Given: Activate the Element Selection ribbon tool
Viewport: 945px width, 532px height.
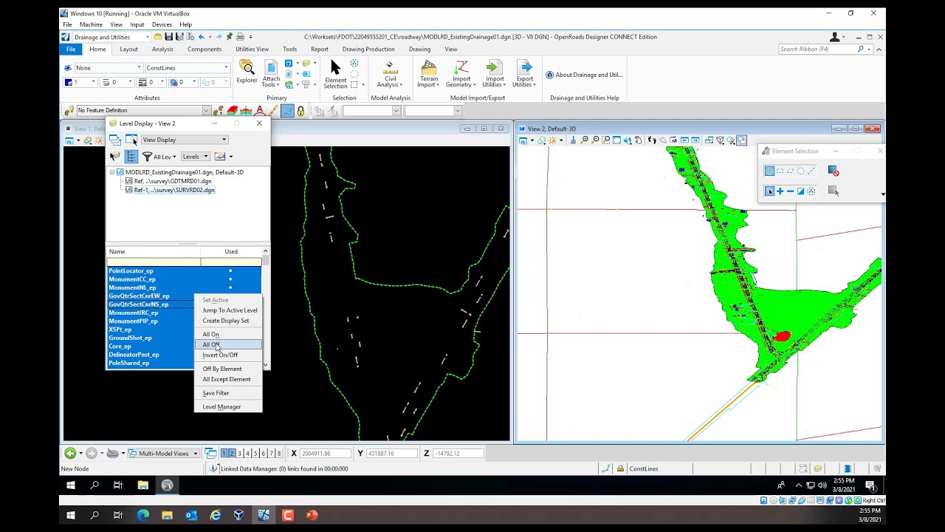Looking at the screenshot, I should click(335, 75).
